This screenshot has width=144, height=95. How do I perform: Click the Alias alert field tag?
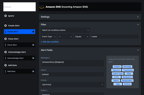(x=129, y=74)
